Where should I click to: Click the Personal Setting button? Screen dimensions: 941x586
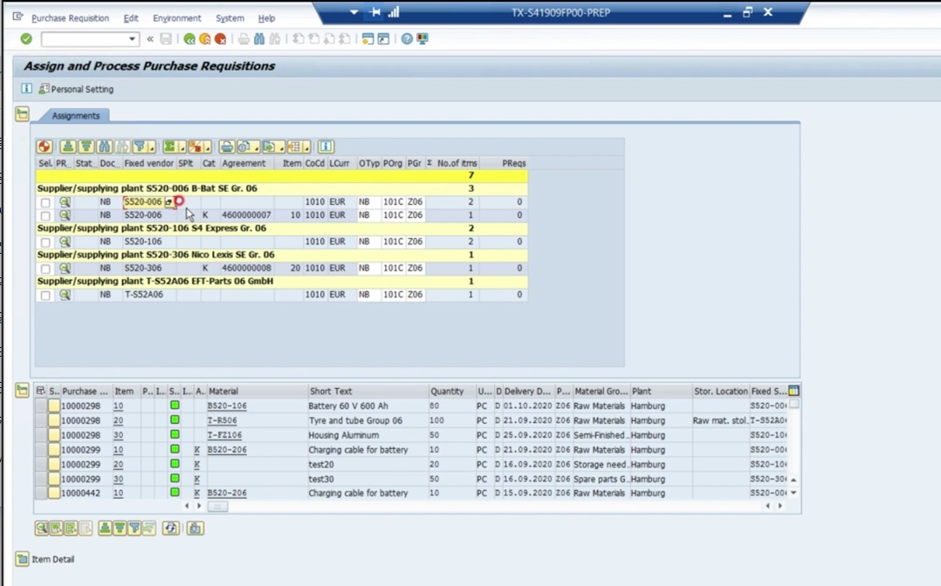coord(76,89)
